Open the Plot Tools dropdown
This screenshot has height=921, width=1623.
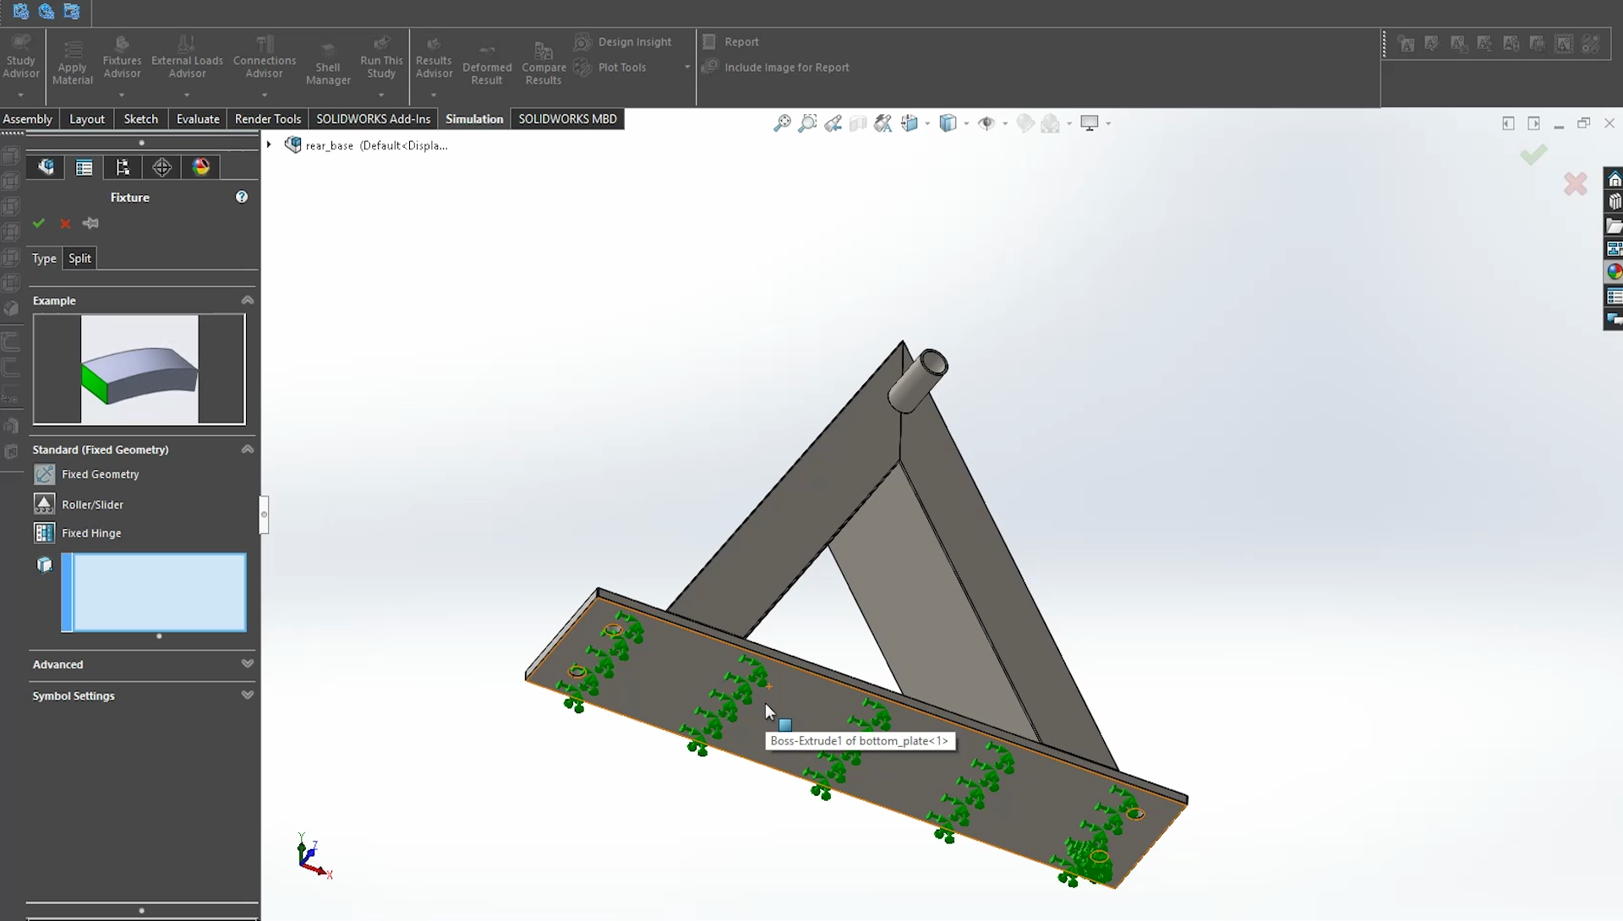point(686,68)
